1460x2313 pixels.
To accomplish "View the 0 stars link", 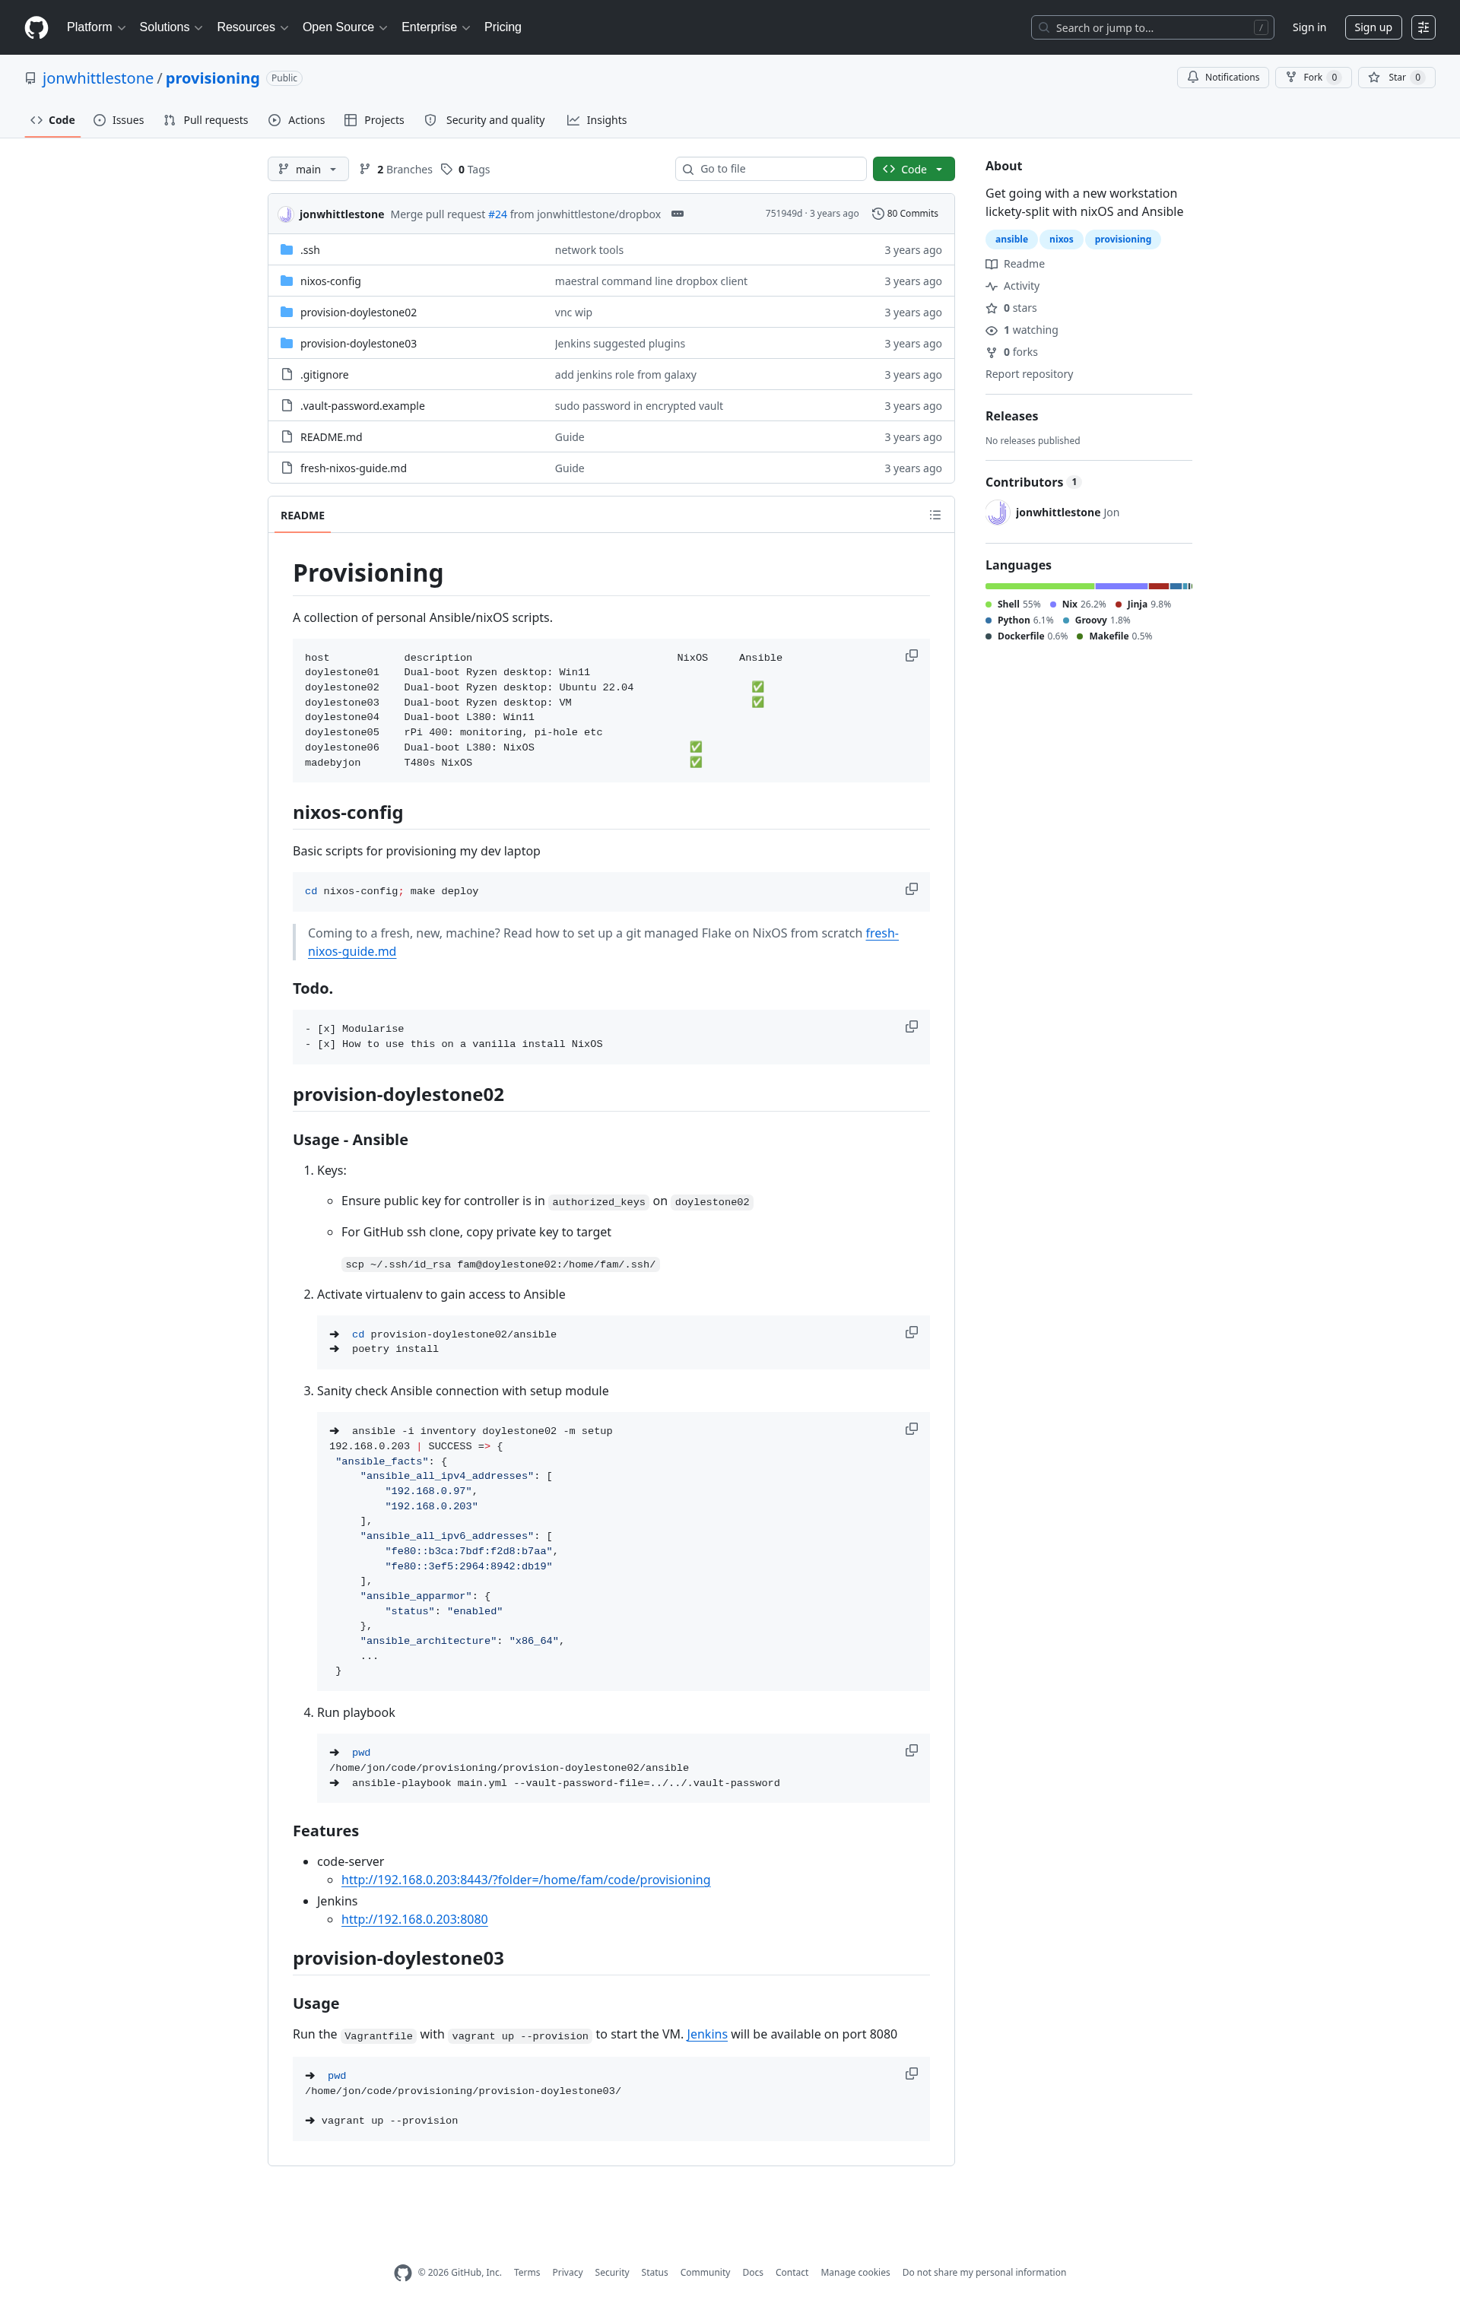I will [x=1011, y=309].
